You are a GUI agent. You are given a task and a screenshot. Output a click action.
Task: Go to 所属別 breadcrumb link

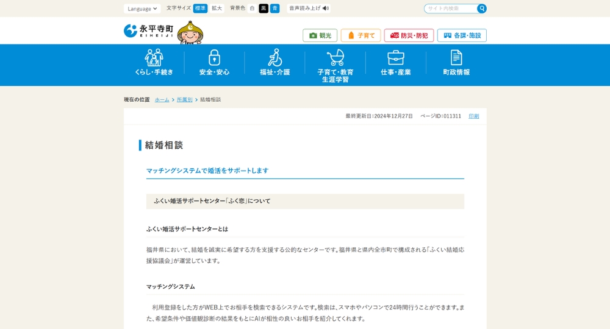[184, 100]
